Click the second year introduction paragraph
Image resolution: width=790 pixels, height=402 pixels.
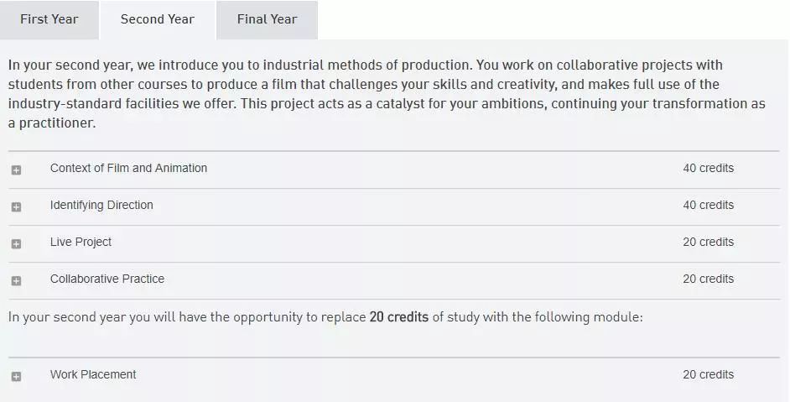(386, 94)
